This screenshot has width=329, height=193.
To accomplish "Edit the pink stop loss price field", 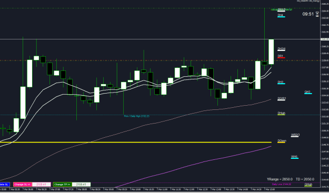I will (x=42, y=185).
